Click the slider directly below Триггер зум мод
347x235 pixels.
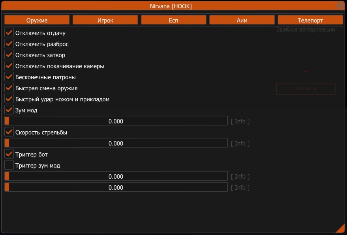(116, 176)
